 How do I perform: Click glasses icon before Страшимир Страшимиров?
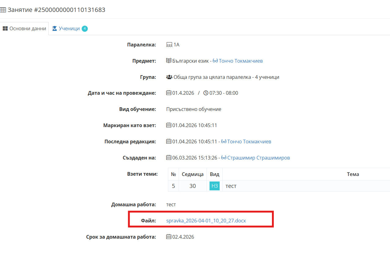click(224, 158)
